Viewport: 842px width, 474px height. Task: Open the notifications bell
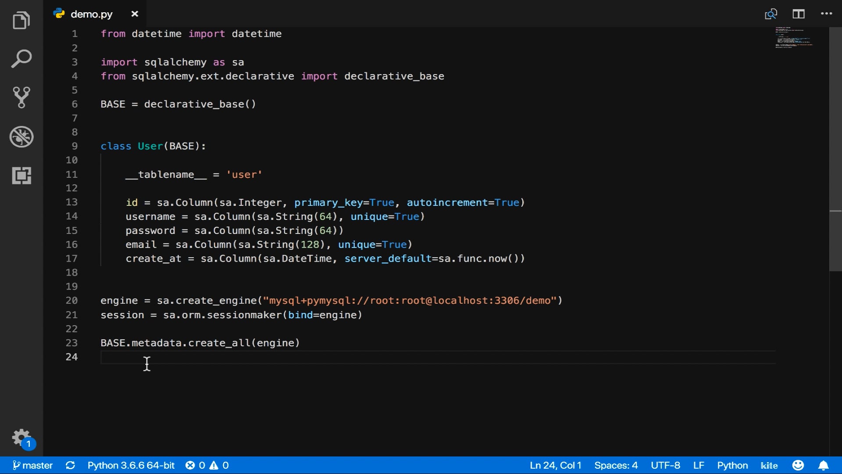(x=823, y=465)
